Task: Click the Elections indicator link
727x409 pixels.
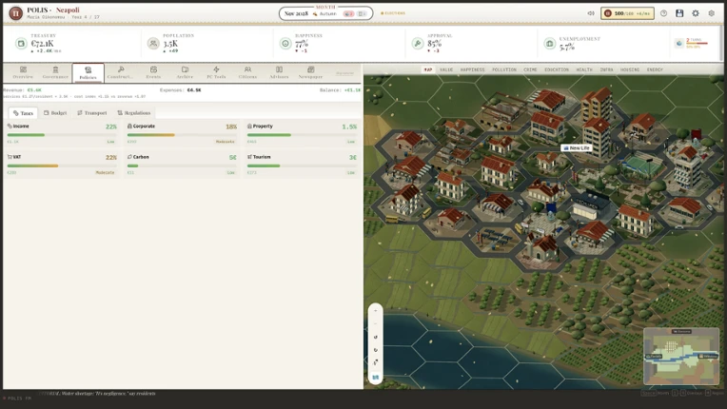Action: [x=393, y=13]
